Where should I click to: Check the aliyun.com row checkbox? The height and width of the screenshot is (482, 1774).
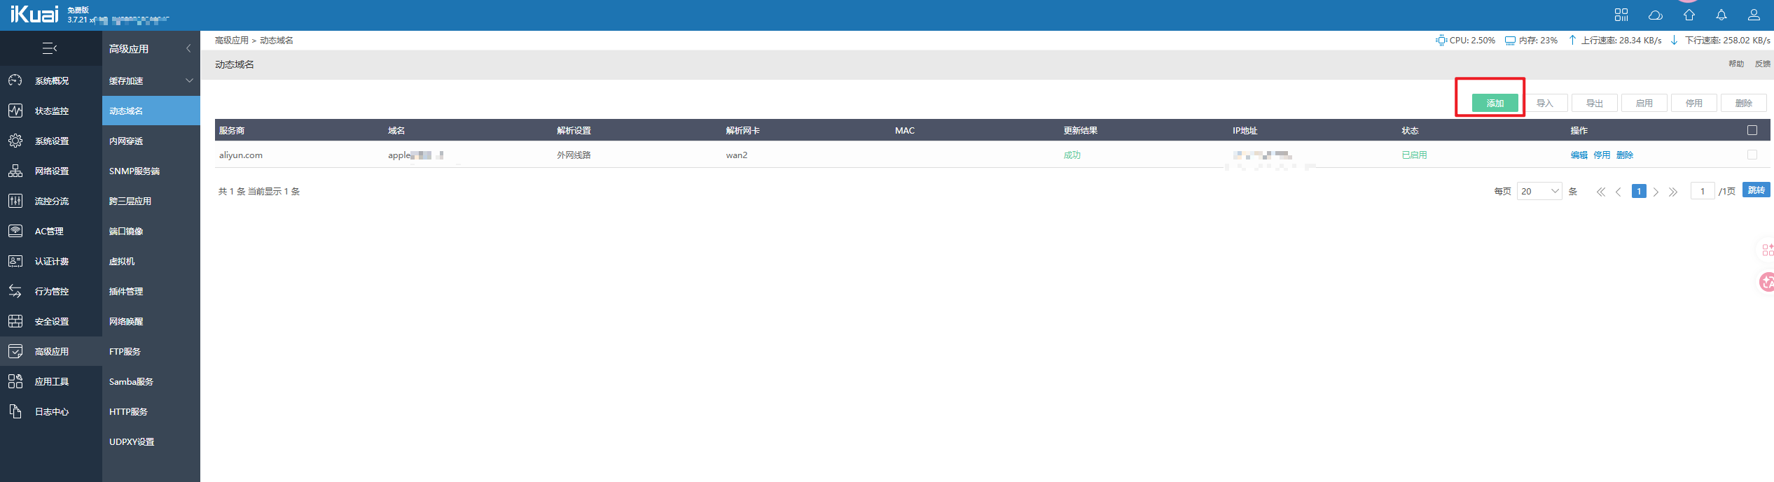point(1752,155)
